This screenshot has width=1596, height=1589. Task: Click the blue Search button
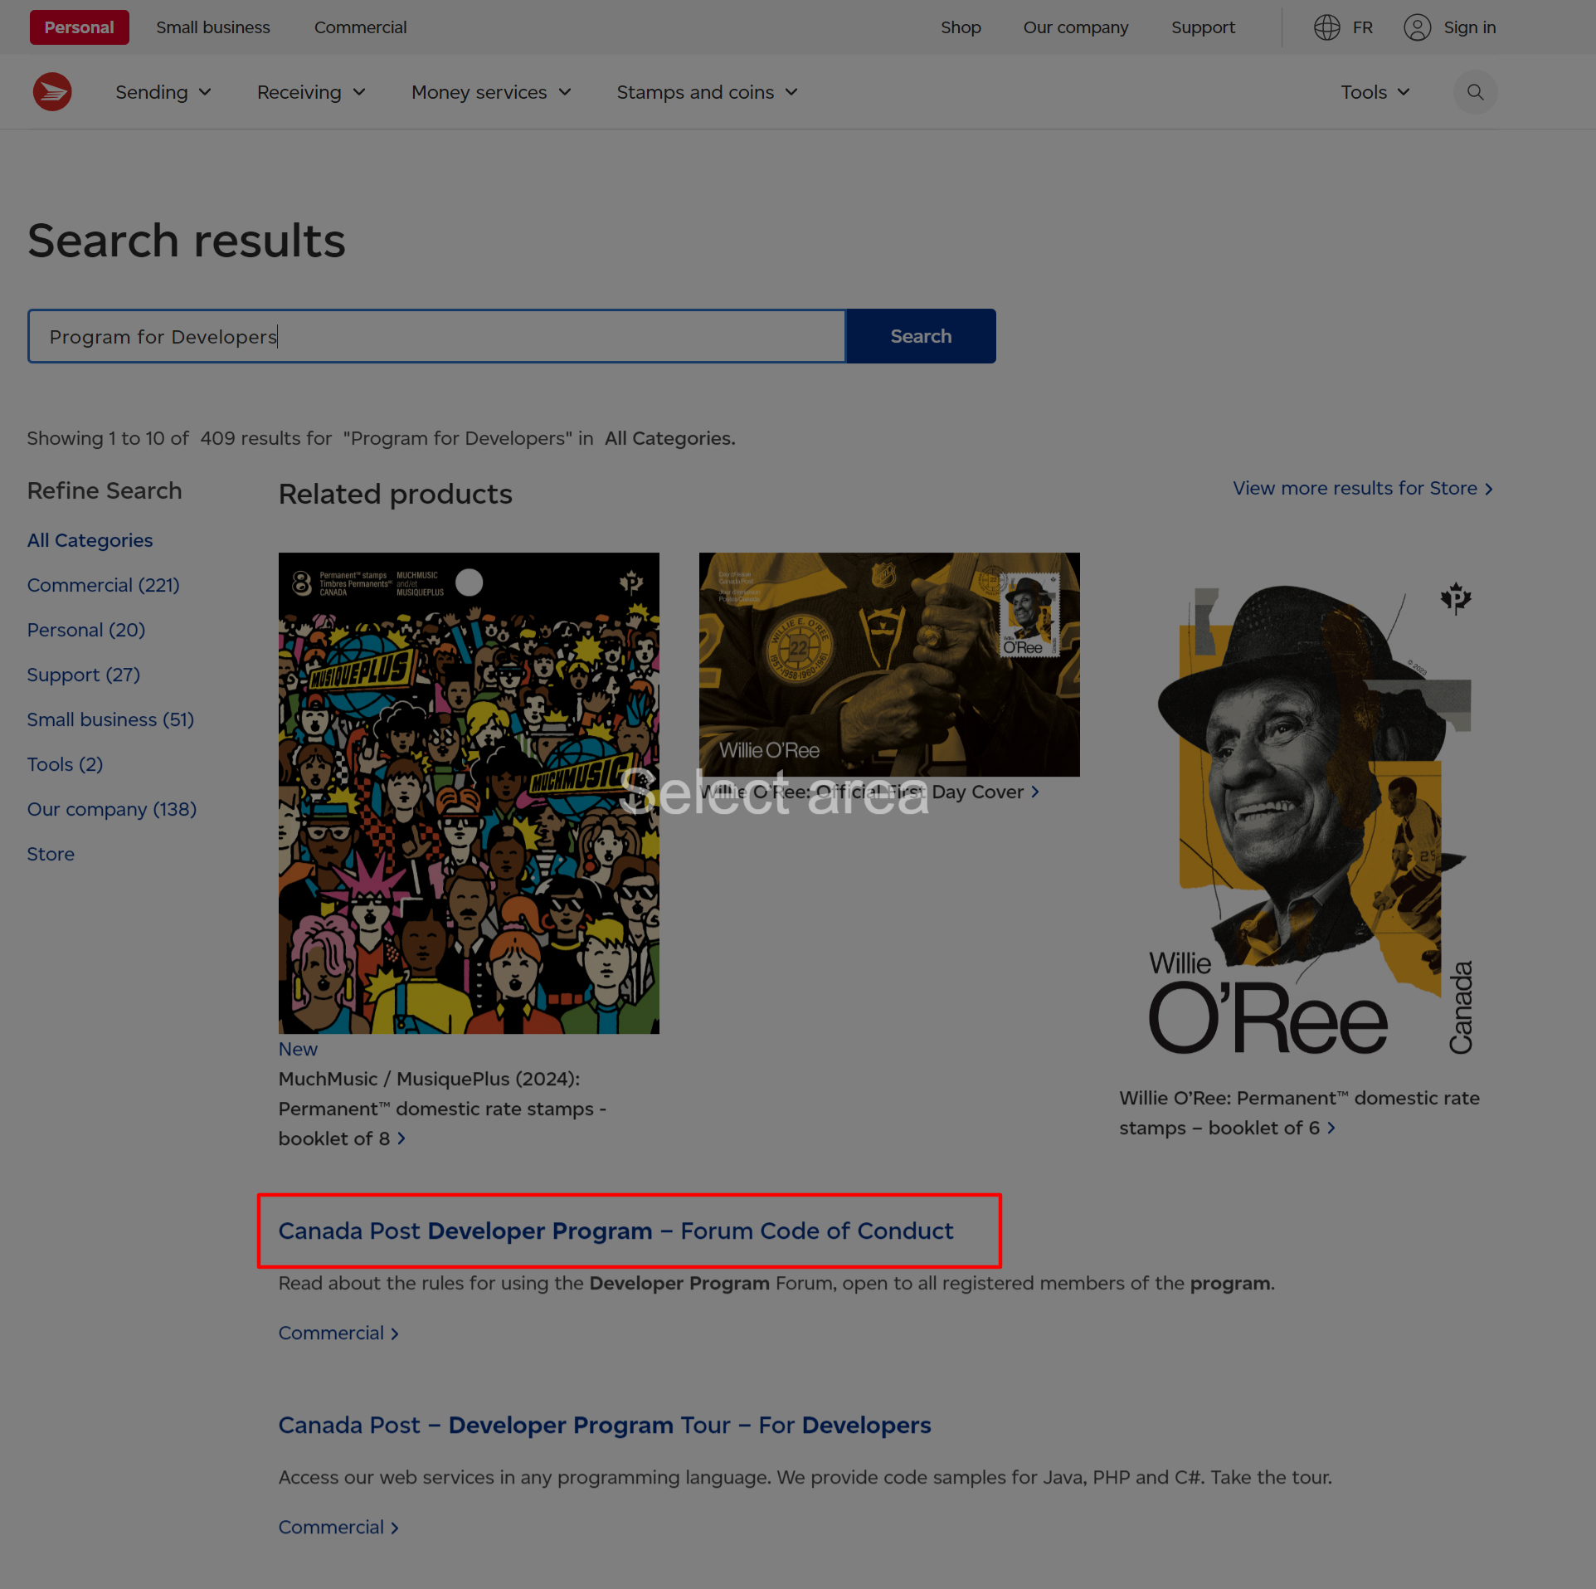(x=921, y=336)
